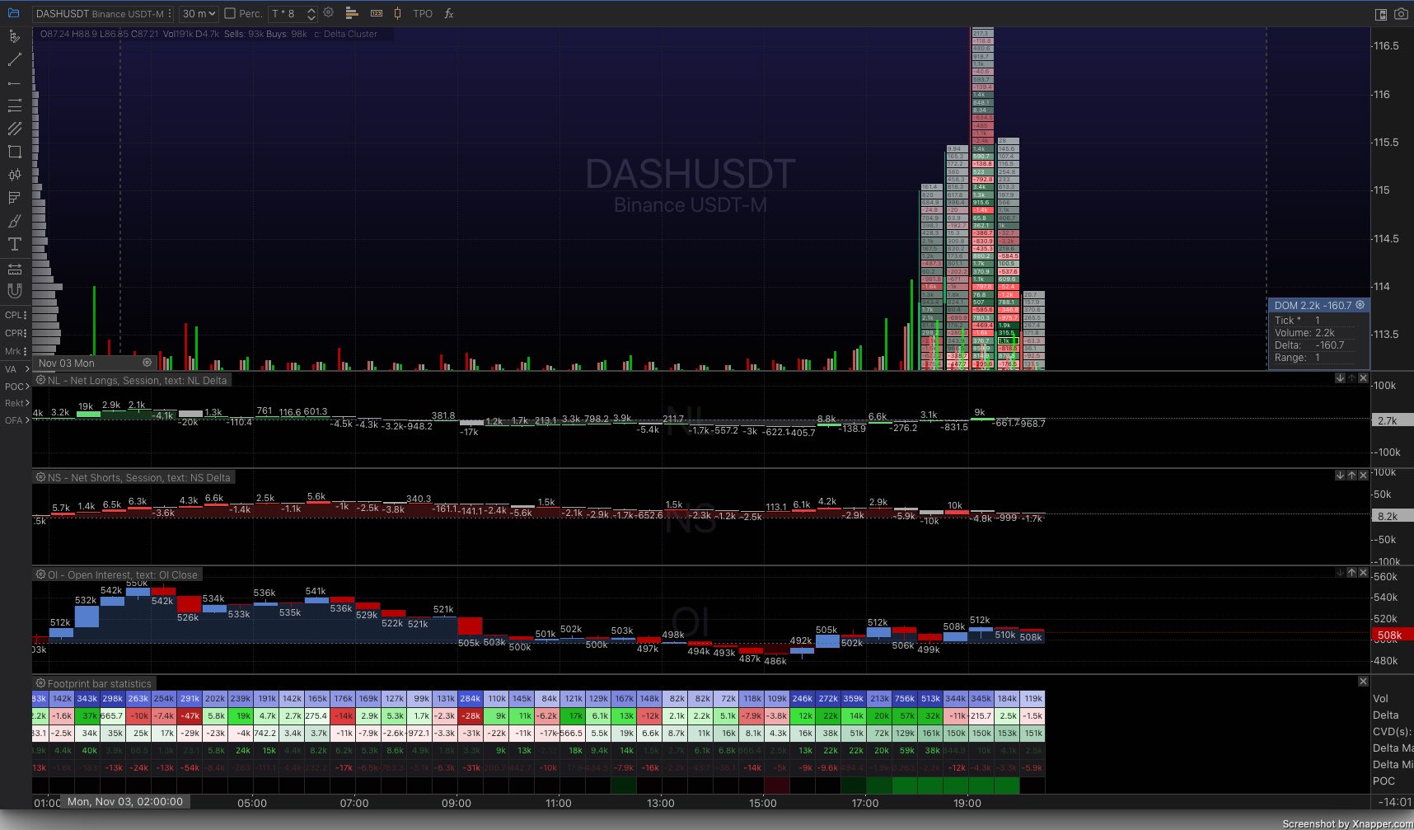Screen dimensions: 1414x830
Task: Take a chart screenshot with camera icon
Action: click(x=1401, y=14)
